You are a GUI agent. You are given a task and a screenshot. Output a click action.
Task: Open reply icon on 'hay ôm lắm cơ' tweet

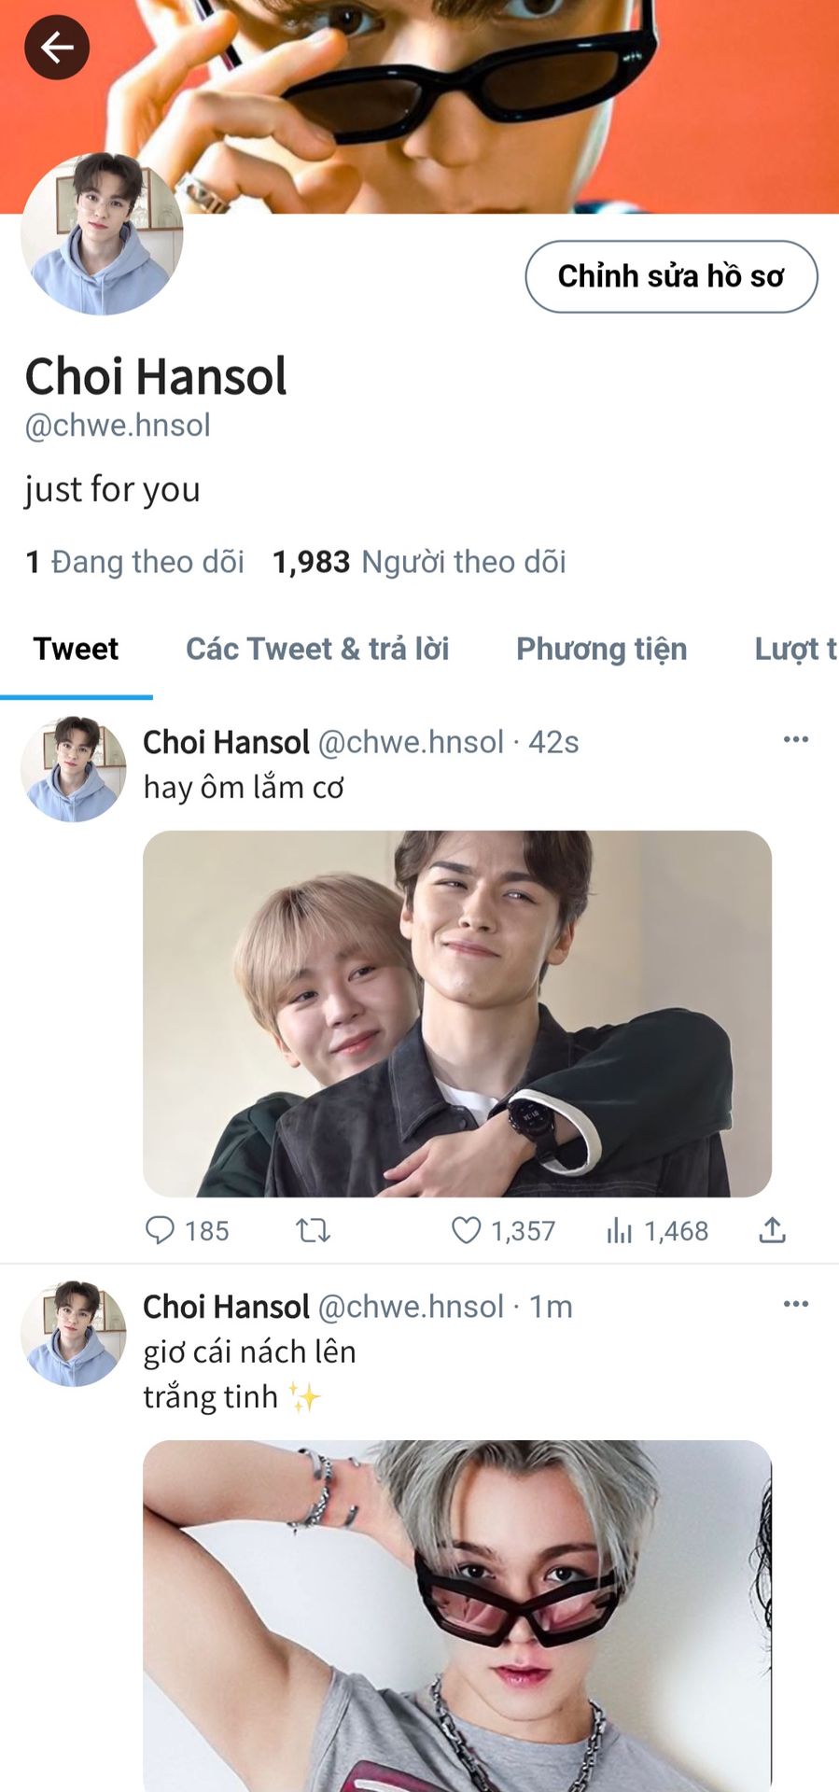click(x=161, y=1230)
